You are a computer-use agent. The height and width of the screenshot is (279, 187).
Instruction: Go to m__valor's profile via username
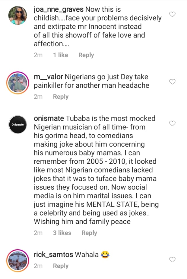pyautogui.click(x=48, y=77)
